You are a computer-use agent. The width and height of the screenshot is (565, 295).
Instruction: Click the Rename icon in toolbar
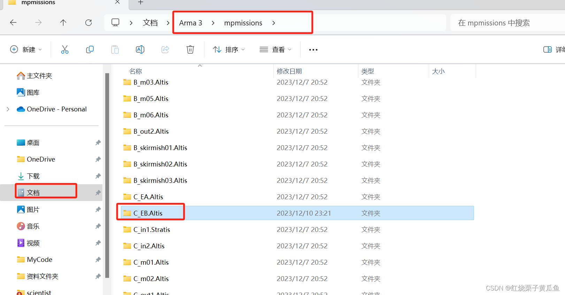140,49
